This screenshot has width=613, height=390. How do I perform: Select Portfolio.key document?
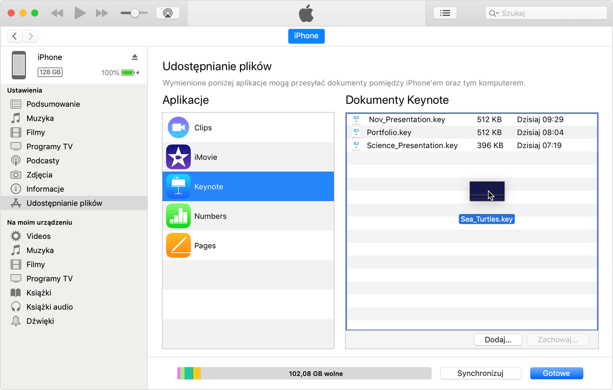[472, 132]
